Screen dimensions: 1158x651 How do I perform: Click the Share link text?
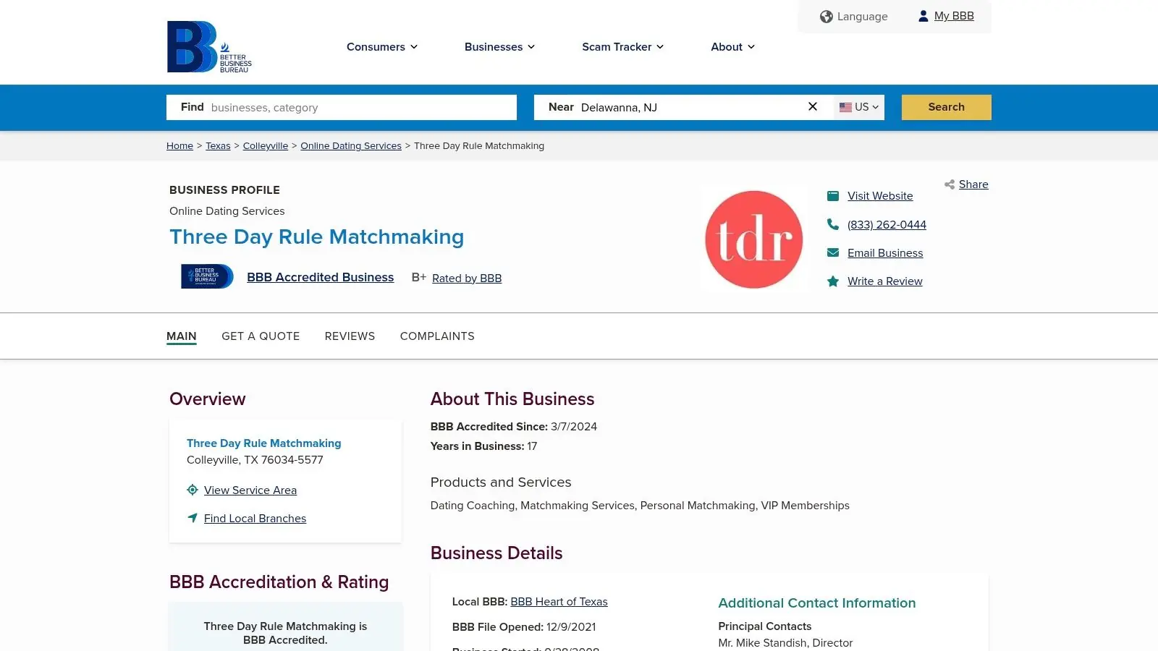[973, 184]
